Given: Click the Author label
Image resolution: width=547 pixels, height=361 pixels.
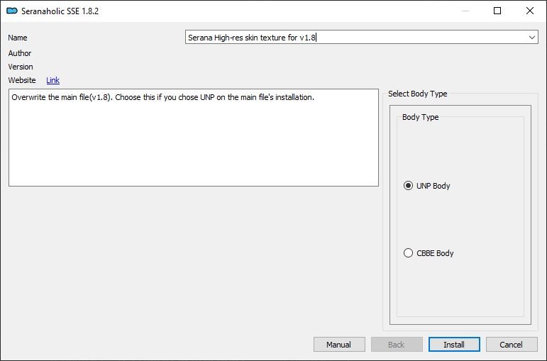Looking at the screenshot, I should pos(20,53).
